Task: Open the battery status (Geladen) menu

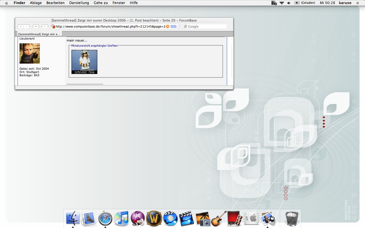Action: click(305, 3)
